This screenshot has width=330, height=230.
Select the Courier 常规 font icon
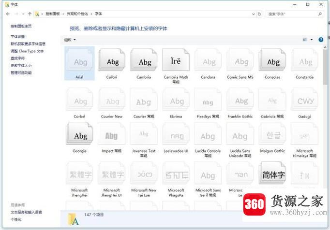tap(144, 99)
